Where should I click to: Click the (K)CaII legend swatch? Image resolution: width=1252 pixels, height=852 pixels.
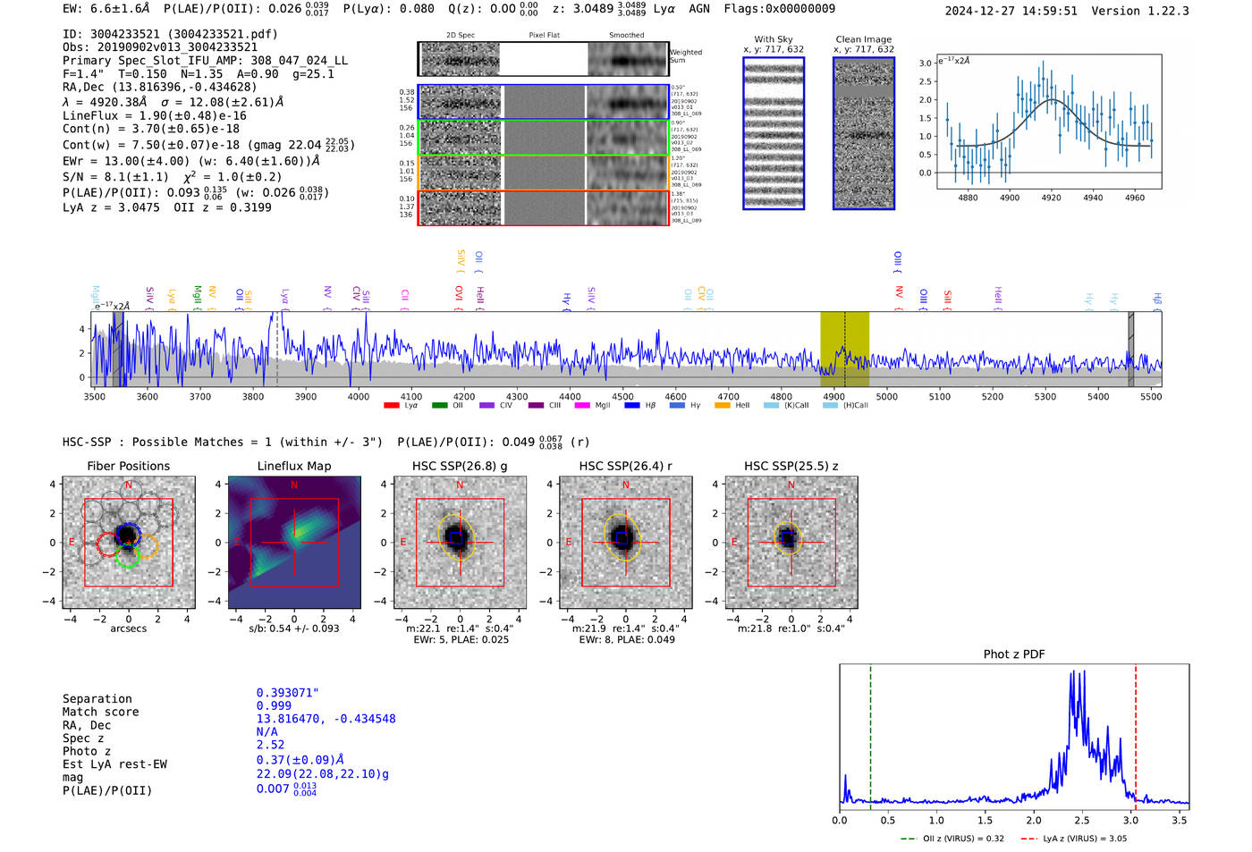(771, 405)
